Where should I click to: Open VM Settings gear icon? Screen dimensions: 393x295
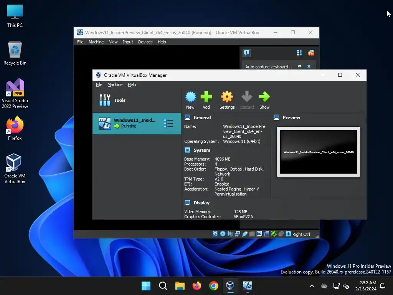click(227, 97)
